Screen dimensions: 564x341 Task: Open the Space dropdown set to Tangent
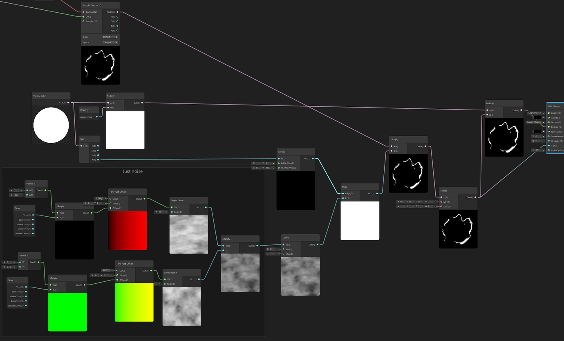(110, 42)
